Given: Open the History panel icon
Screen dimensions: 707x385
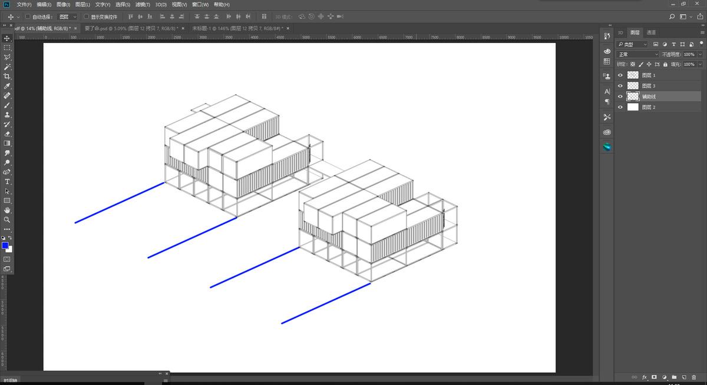Looking at the screenshot, I should click(x=607, y=36).
